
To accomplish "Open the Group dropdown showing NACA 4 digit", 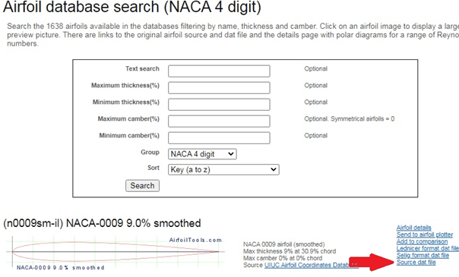I will coord(202,154).
